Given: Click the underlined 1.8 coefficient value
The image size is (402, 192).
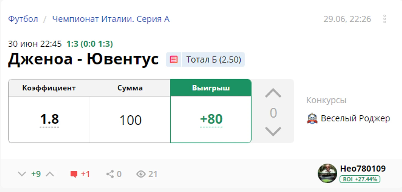Looking at the screenshot, I should [50, 119].
